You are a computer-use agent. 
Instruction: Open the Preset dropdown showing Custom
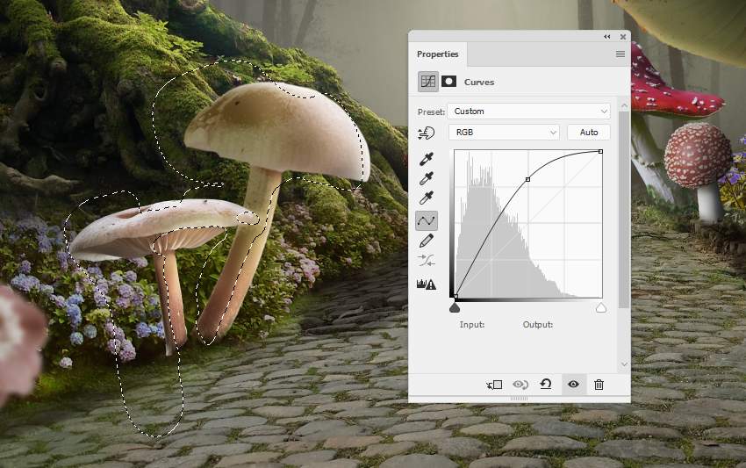coord(528,112)
